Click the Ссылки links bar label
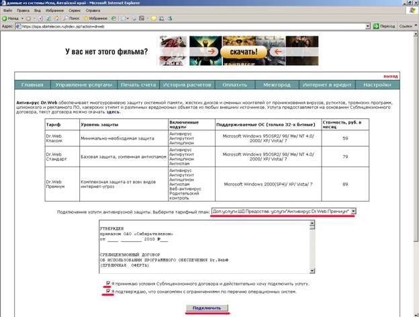This screenshot has height=317, width=419. click(406, 26)
